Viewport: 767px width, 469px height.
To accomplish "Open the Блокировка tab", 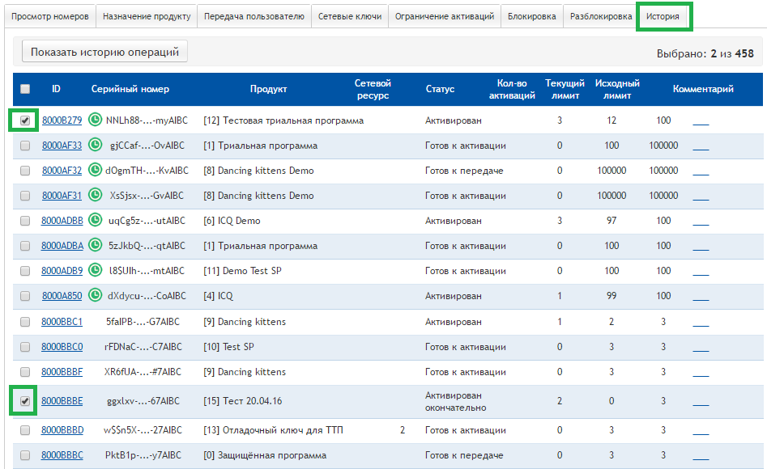I will [531, 16].
